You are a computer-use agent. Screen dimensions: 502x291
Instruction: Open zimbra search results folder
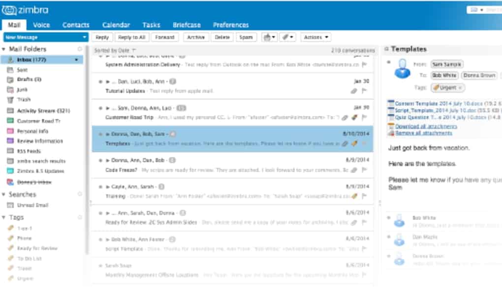41,161
